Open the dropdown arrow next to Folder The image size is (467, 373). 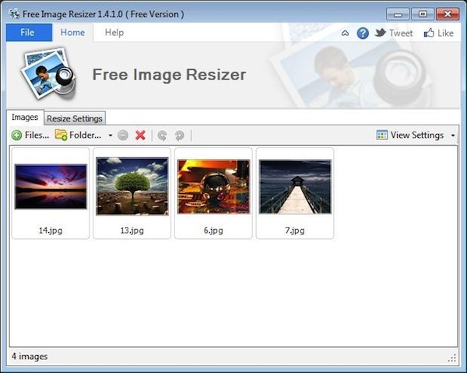pos(111,135)
